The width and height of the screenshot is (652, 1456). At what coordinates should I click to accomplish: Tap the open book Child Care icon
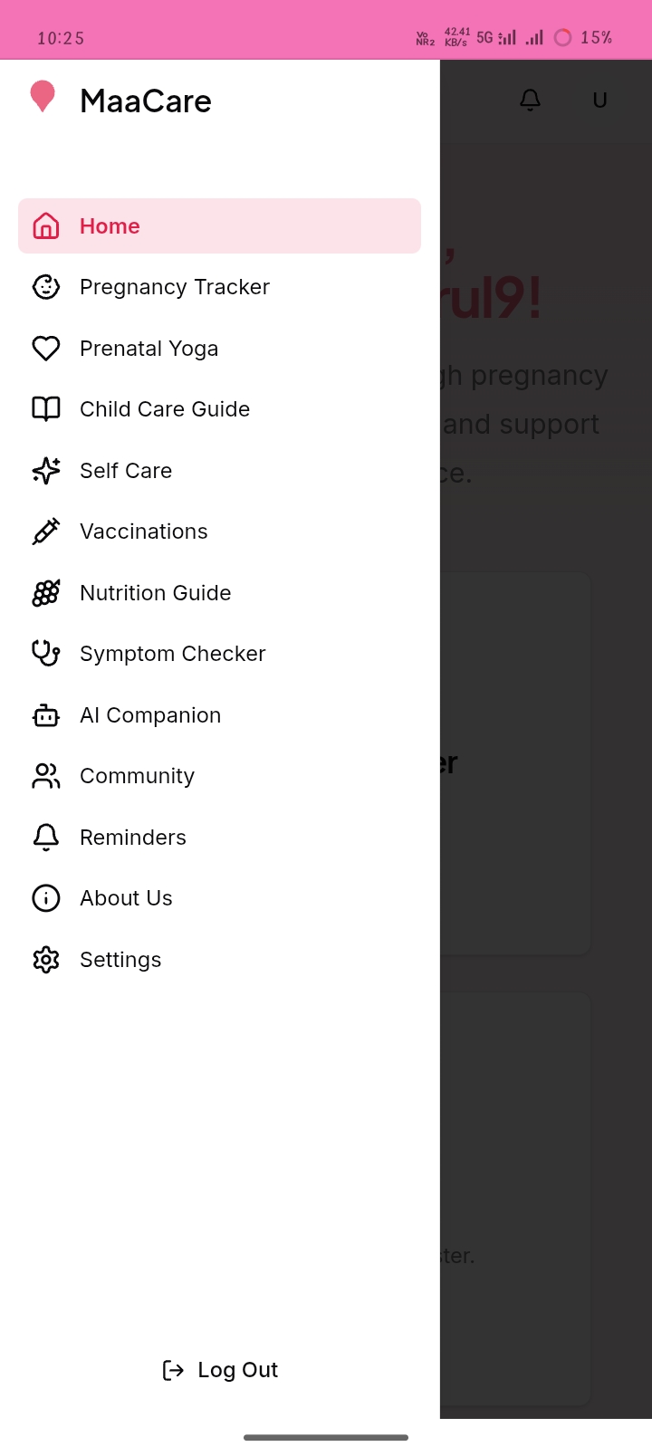pos(46,409)
